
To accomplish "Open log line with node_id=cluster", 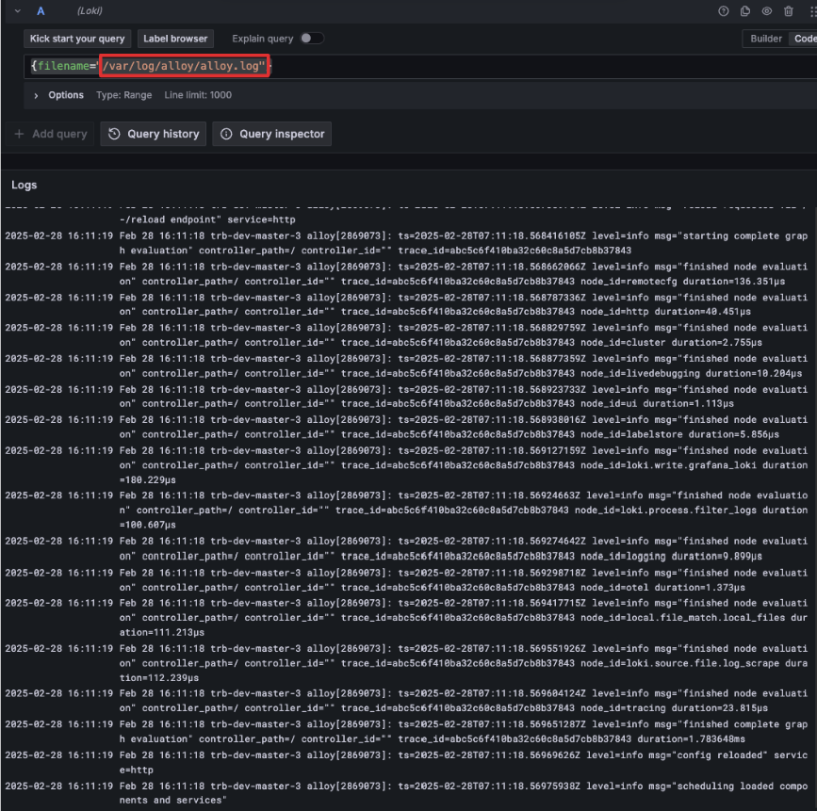I will (406, 335).
